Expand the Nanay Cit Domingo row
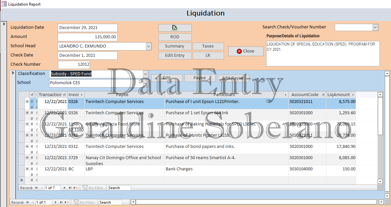This screenshot has width=391, height=207. [x=27, y=158]
